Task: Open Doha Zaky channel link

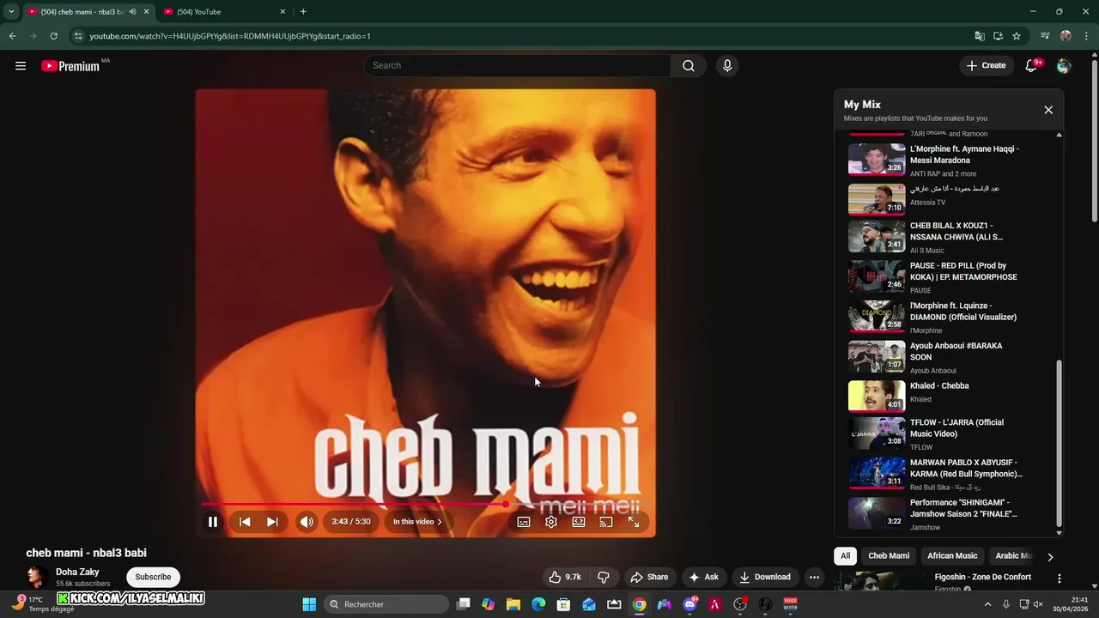Action: [x=77, y=572]
